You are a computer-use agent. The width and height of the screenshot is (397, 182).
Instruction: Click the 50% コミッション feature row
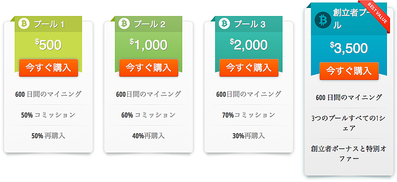[x=48, y=115]
